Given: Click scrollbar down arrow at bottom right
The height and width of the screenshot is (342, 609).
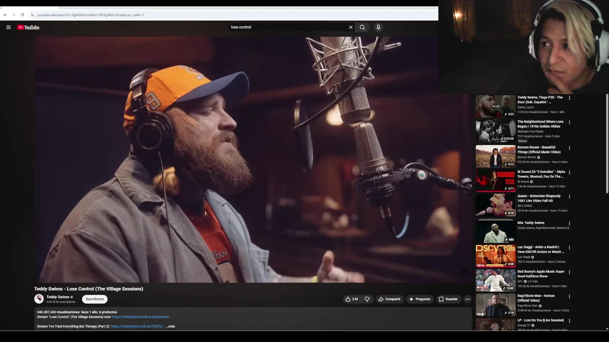Looking at the screenshot, I should click(607, 329).
